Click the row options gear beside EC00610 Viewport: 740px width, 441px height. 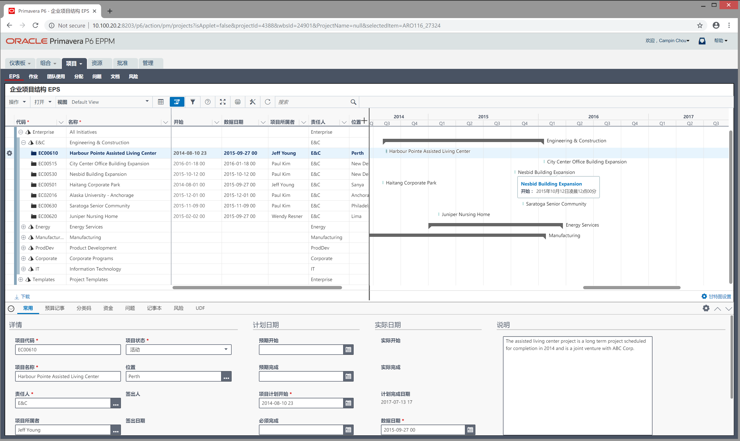[x=9, y=153]
